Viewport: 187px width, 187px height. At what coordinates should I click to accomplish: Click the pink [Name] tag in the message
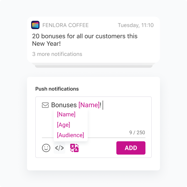click(89, 105)
